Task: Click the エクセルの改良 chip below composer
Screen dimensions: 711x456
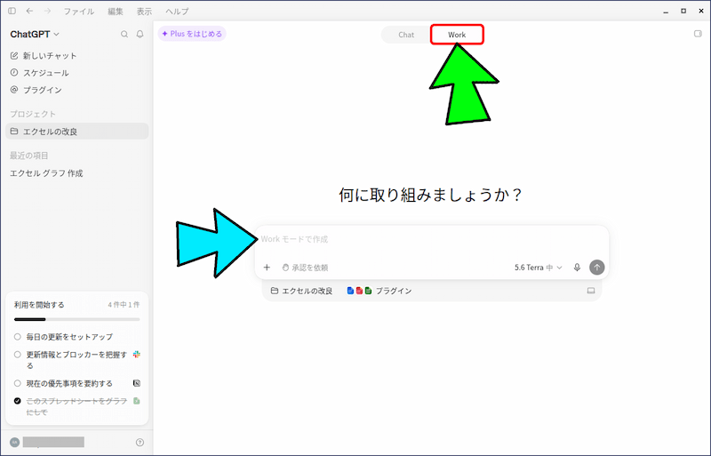Action: (301, 291)
